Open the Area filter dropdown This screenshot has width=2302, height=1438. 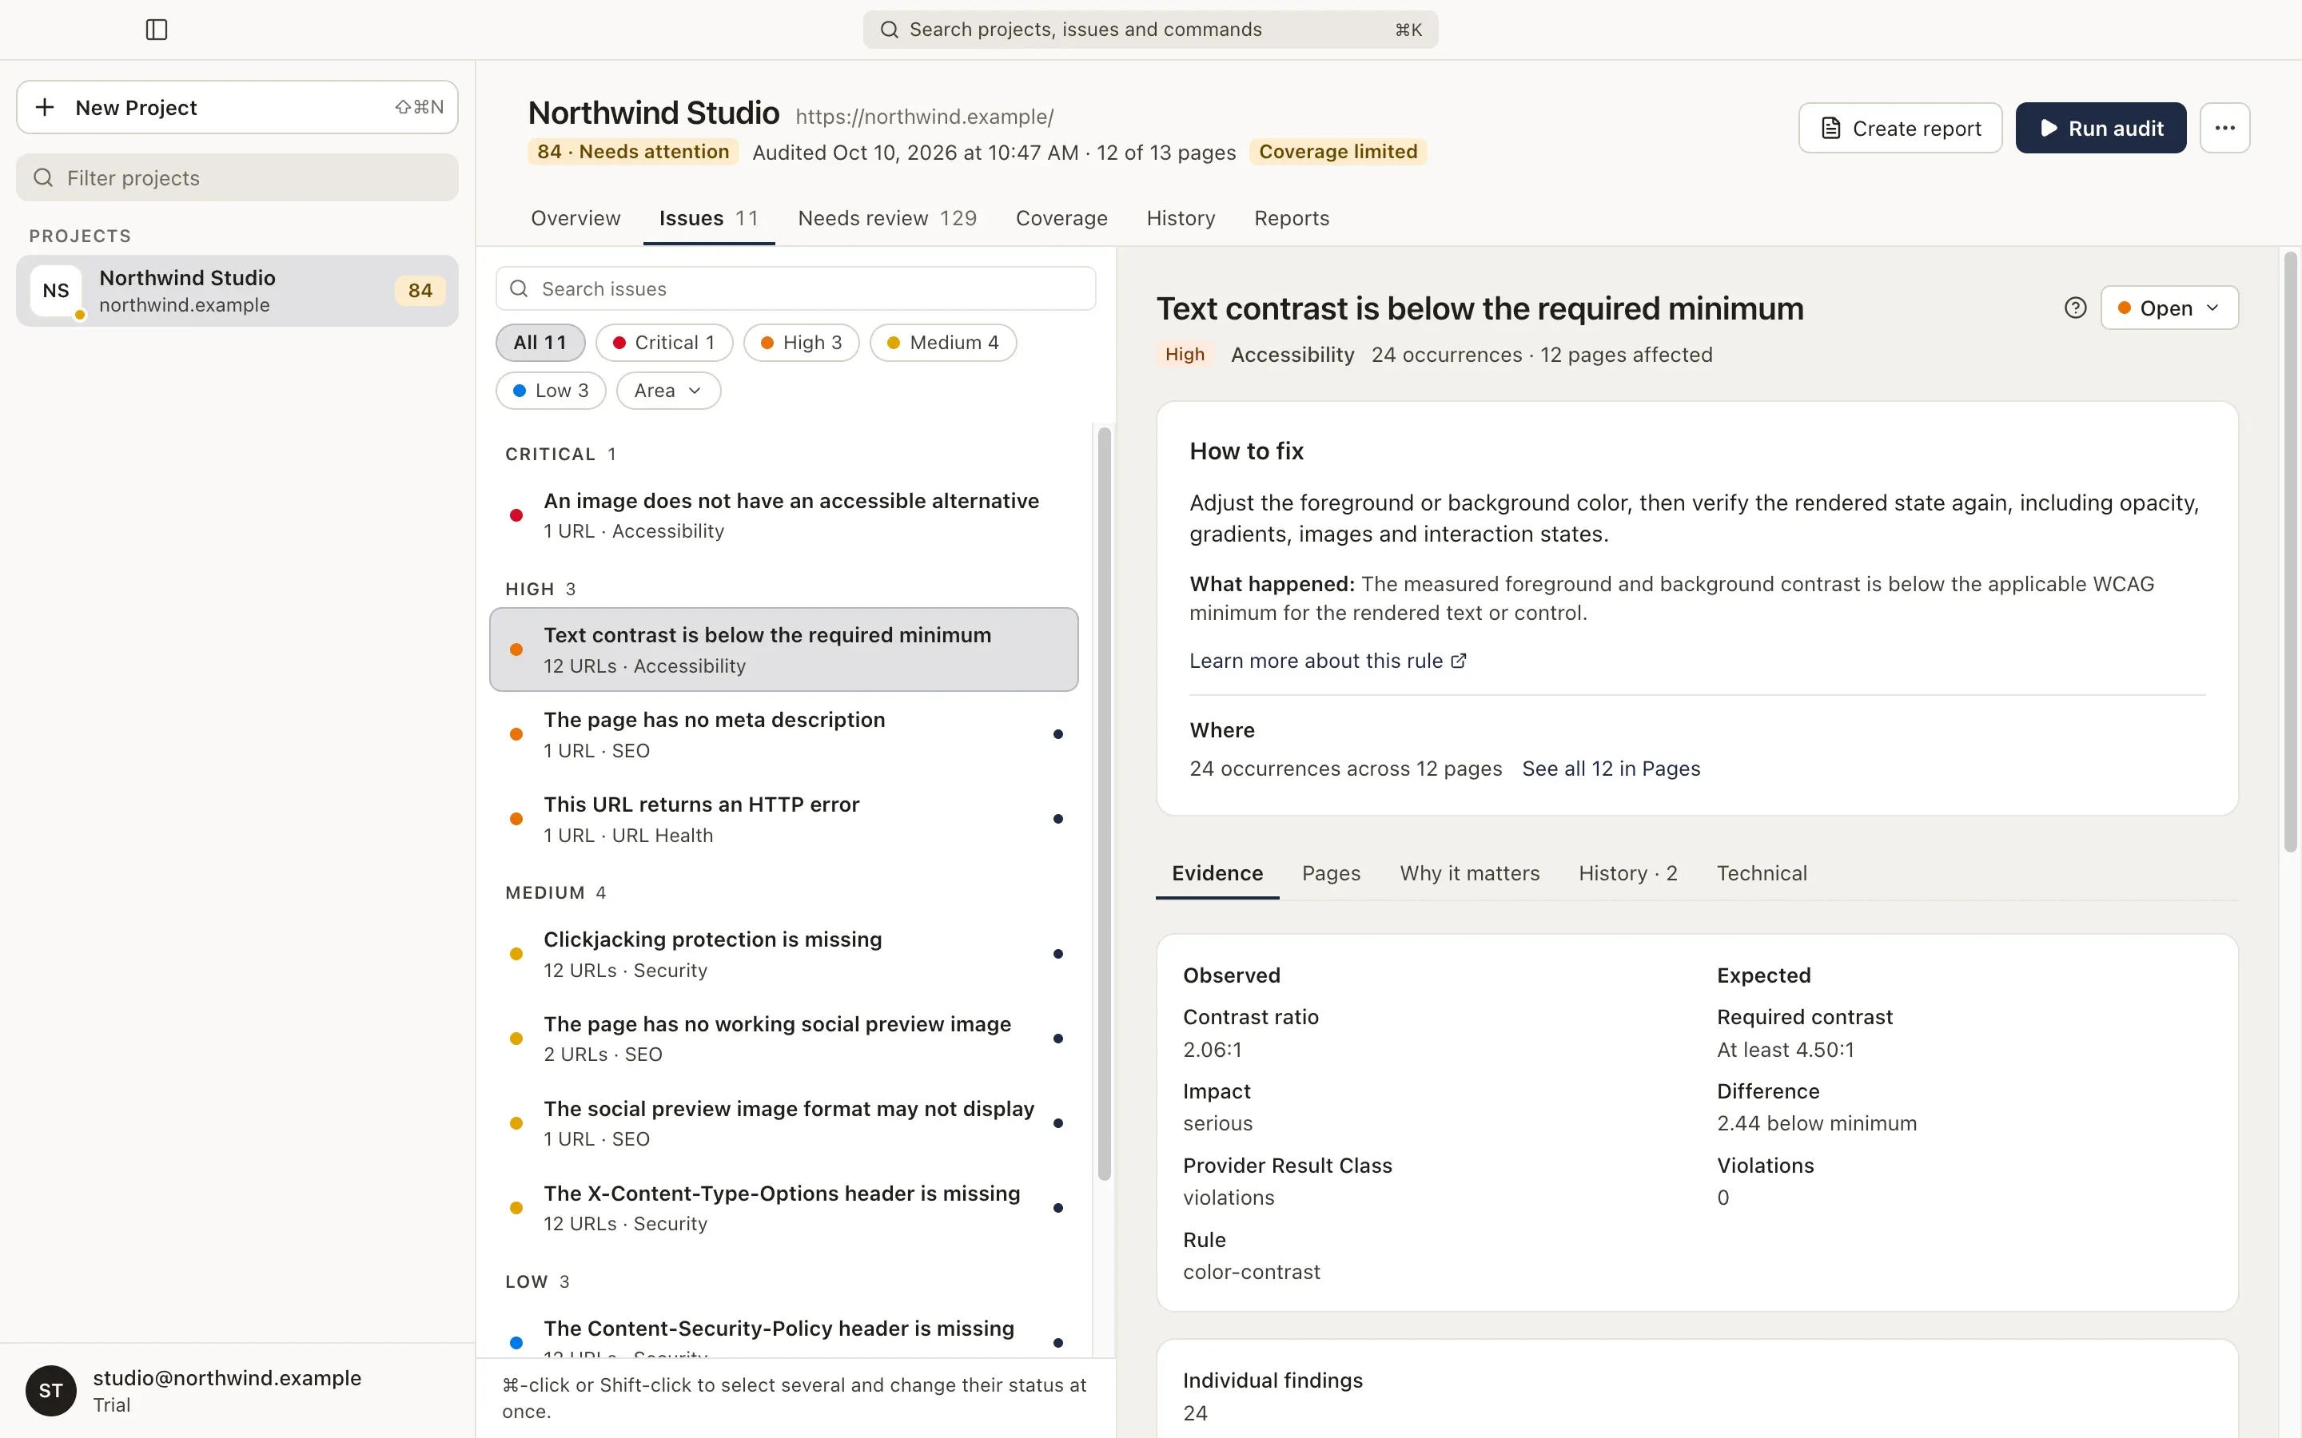click(x=669, y=391)
